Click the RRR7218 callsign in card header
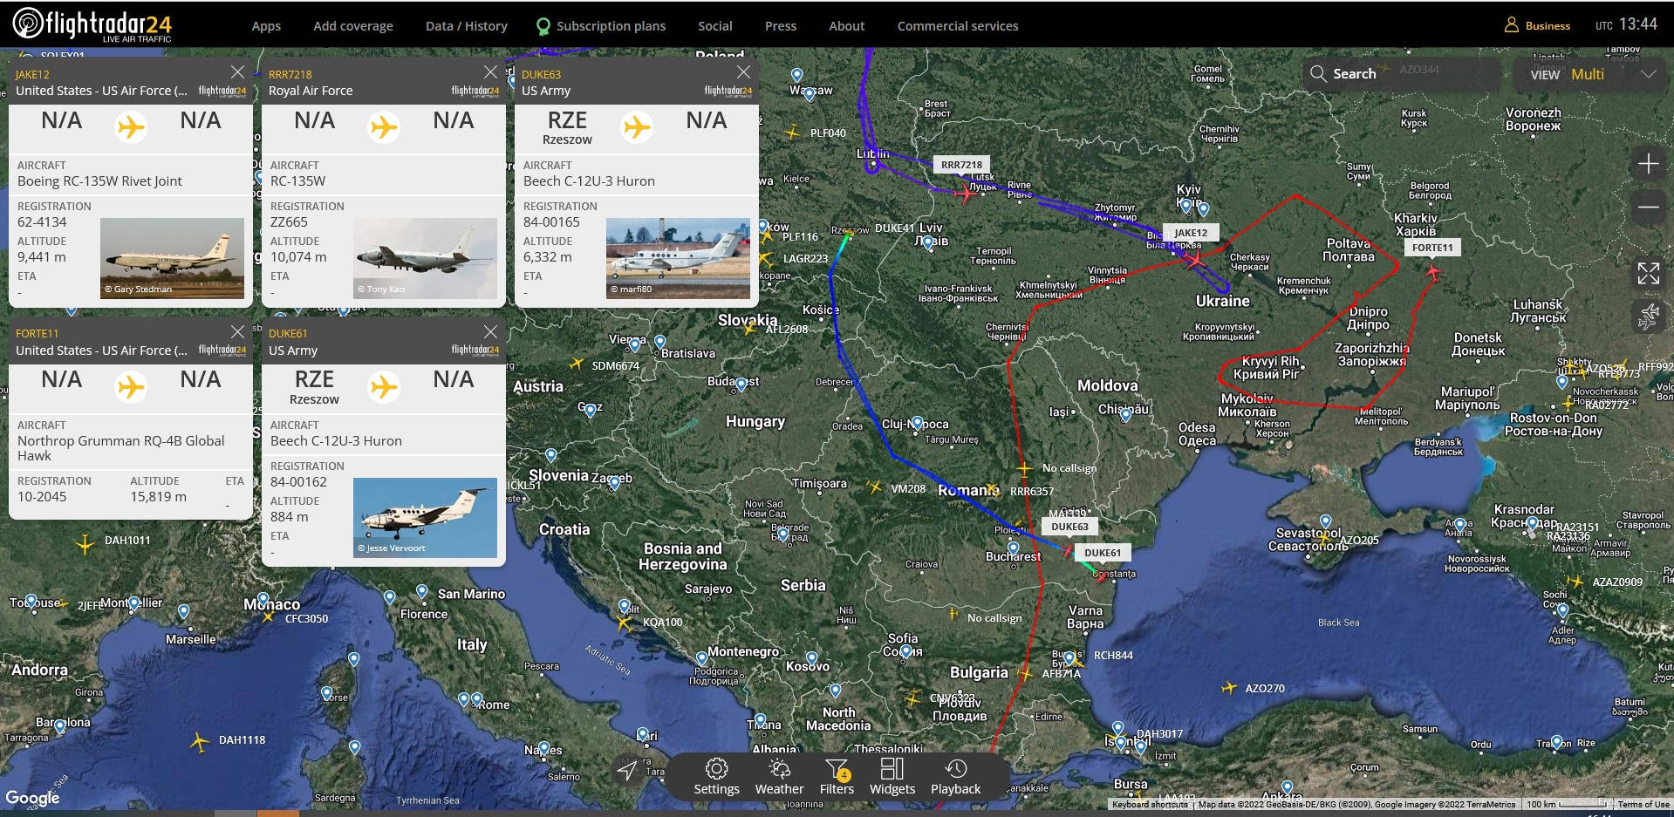This screenshot has width=1674, height=817. 290,75
